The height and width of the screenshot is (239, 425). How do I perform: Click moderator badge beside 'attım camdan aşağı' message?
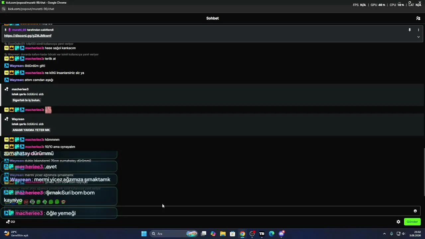point(6,80)
